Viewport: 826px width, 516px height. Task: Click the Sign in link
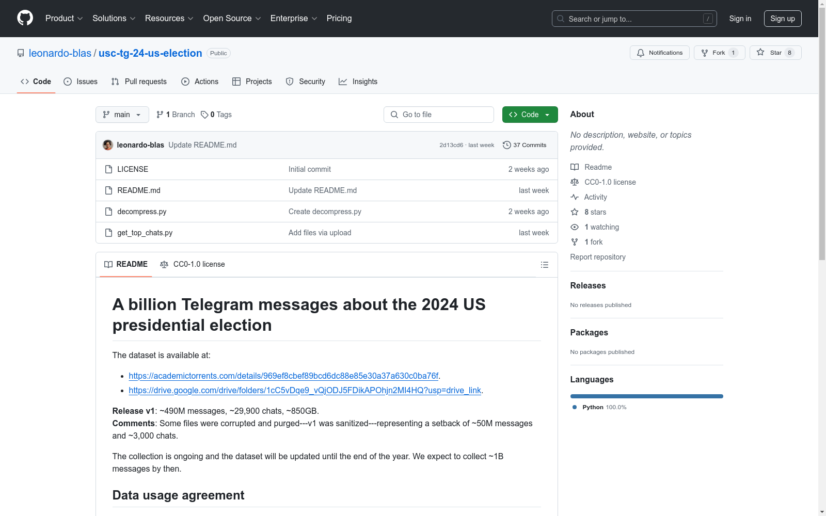pyautogui.click(x=740, y=19)
